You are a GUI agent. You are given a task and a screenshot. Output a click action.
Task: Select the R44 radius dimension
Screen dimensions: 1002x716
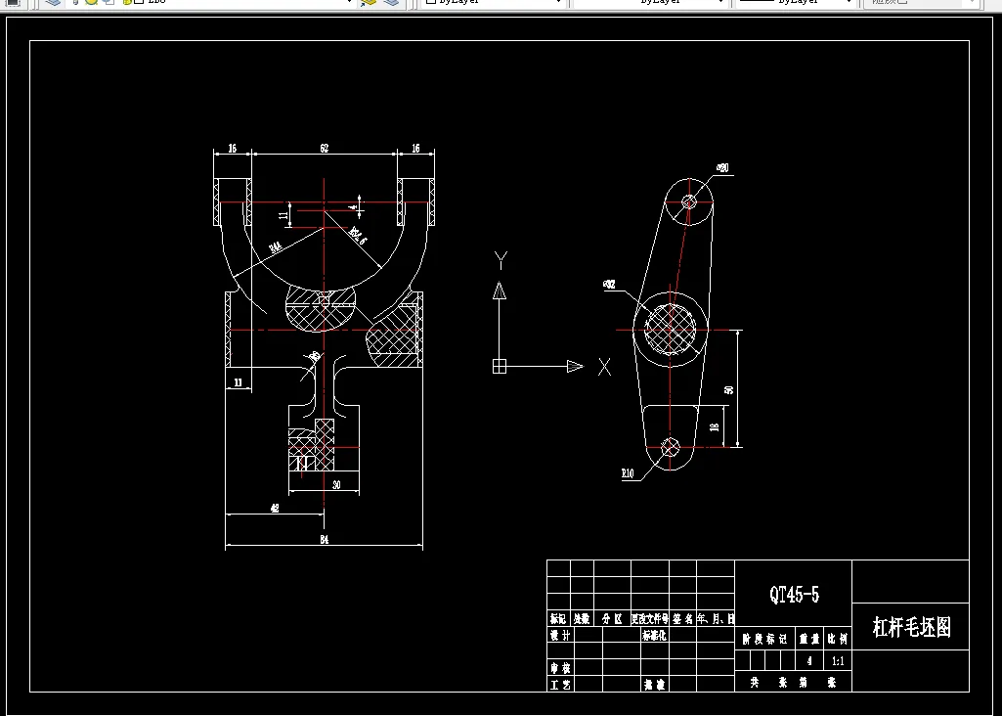pyautogui.click(x=276, y=248)
